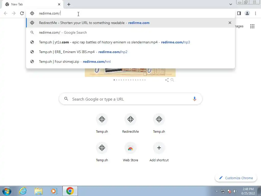Start voice search with the microphone icon
Image resolution: width=261 pixels, height=196 pixels.
coord(194,99)
